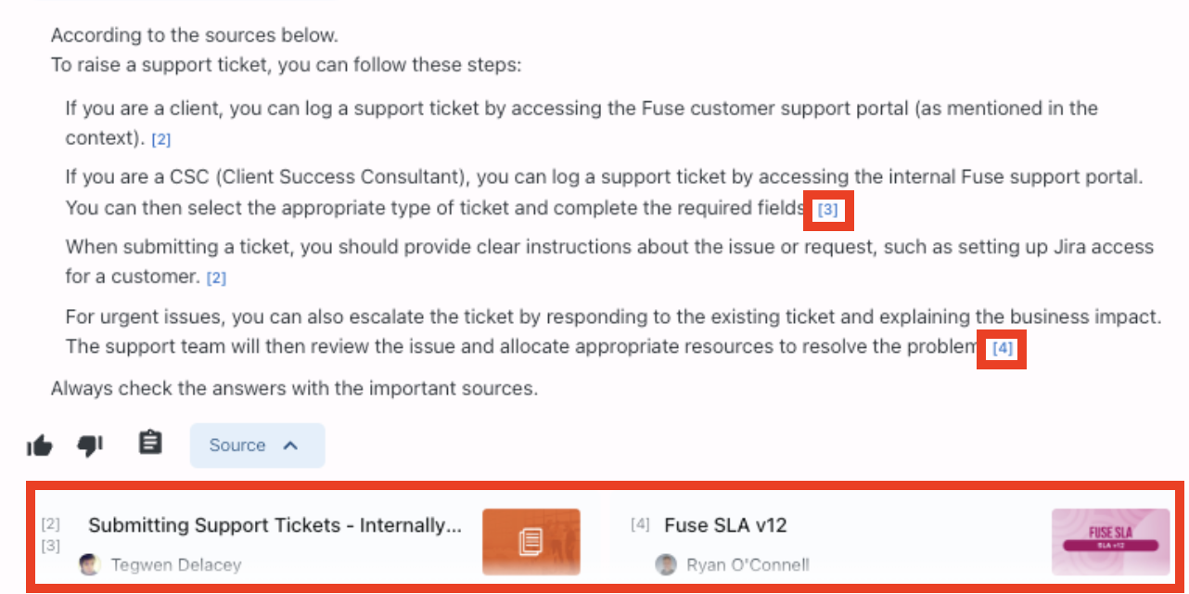Open citation [4] after "resolve the problem"

1003,349
